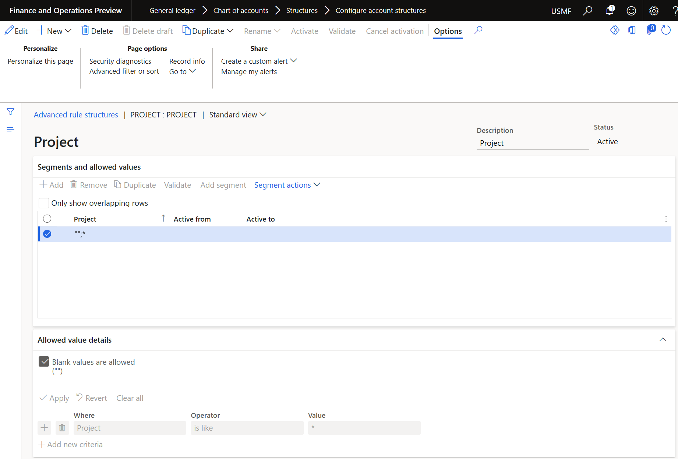Click the Description input field

[x=533, y=143]
